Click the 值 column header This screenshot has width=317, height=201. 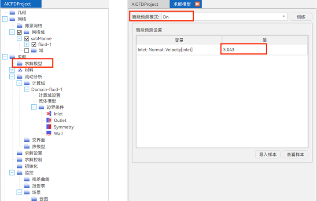coord(265,40)
